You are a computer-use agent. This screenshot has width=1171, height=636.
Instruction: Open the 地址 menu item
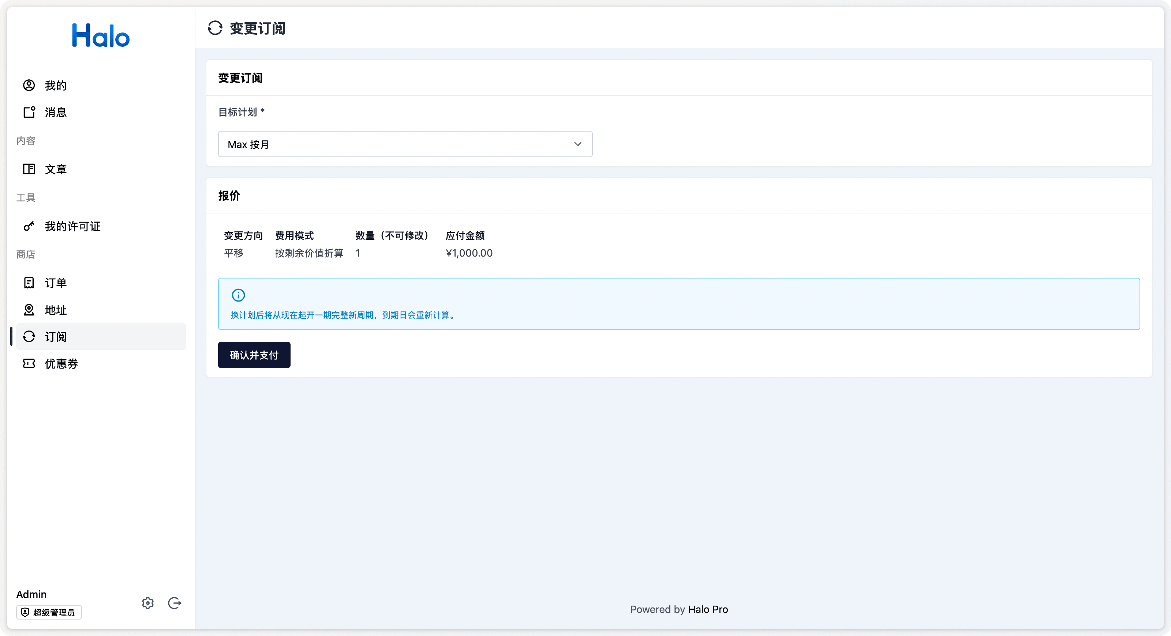pyautogui.click(x=101, y=310)
